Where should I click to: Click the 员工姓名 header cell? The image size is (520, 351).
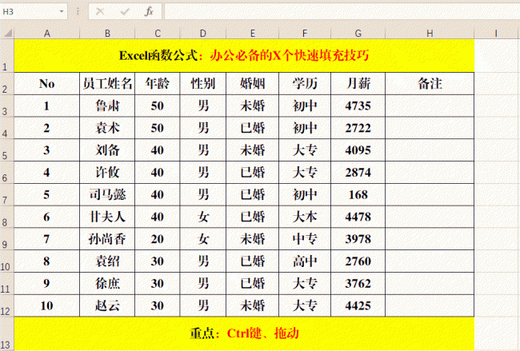click(x=107, y=83)
